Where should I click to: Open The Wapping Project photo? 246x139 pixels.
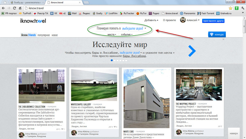(x=199, y=85)
